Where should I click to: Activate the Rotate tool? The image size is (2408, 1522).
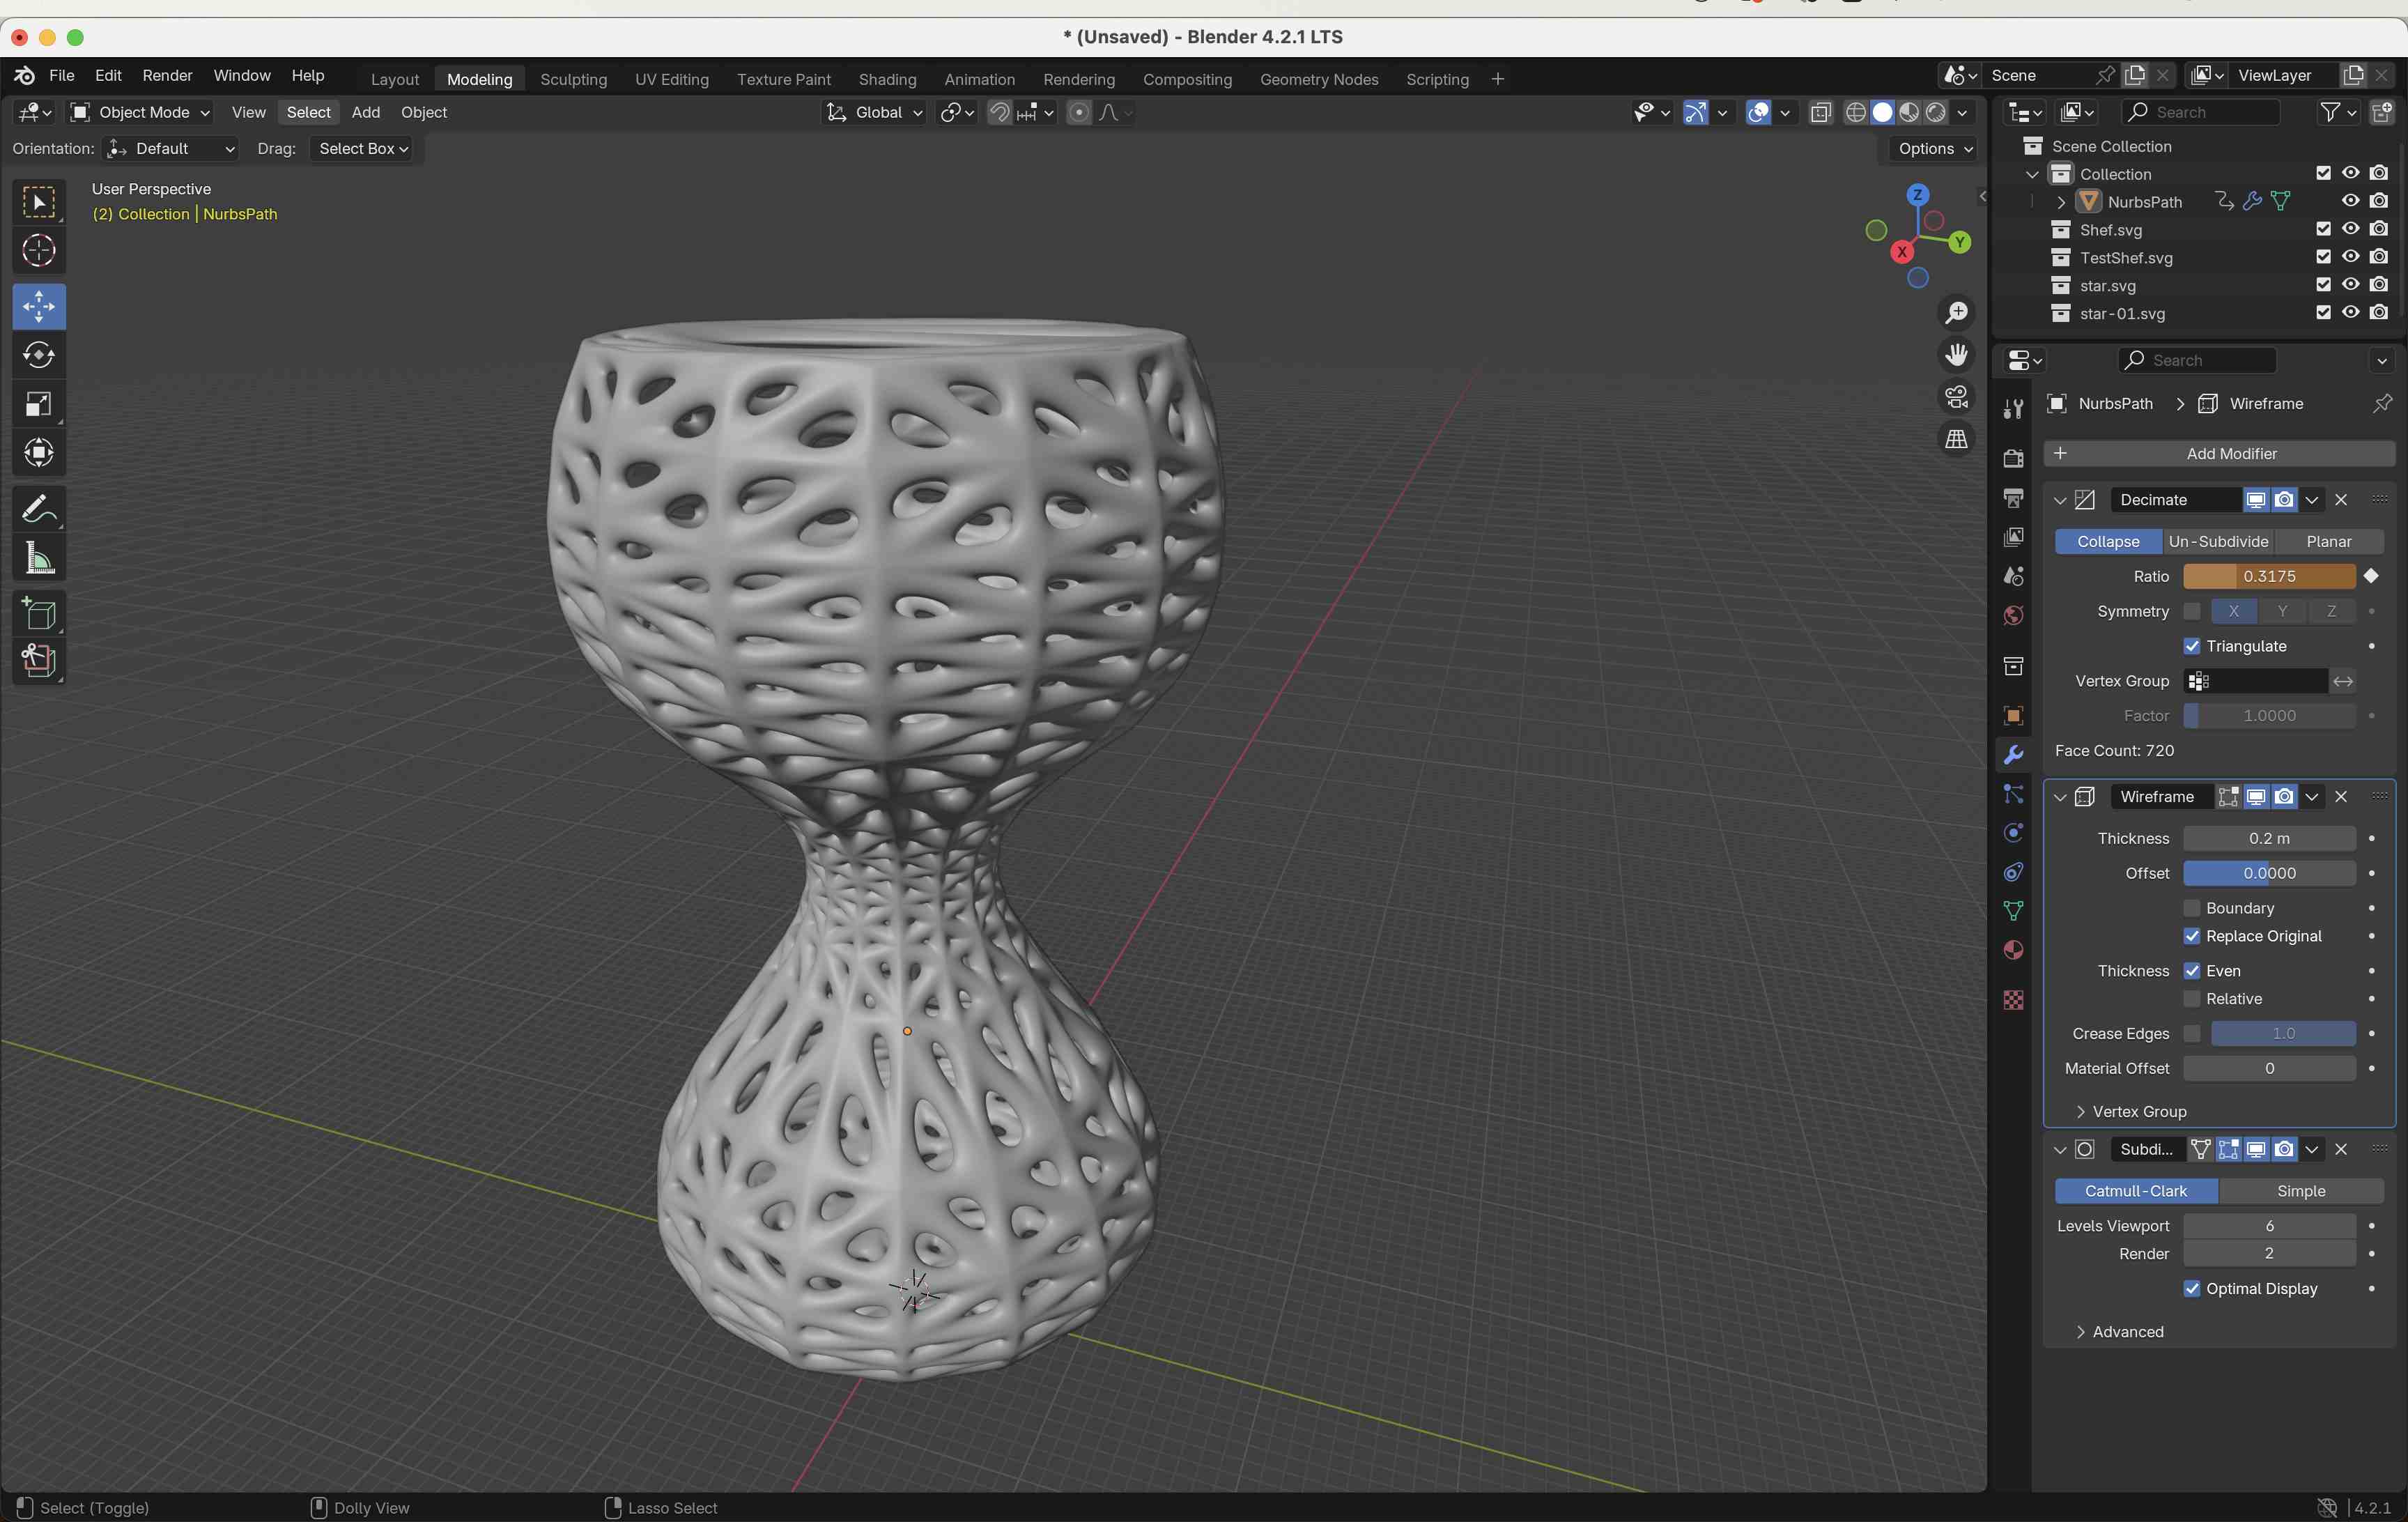tap(39, 355)
